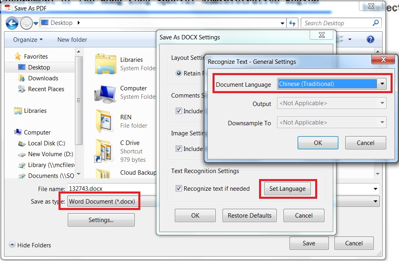Click the Recent Places icon

coord(22,89)
